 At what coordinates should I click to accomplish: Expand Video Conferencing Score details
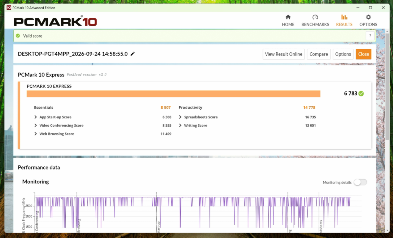36,126
